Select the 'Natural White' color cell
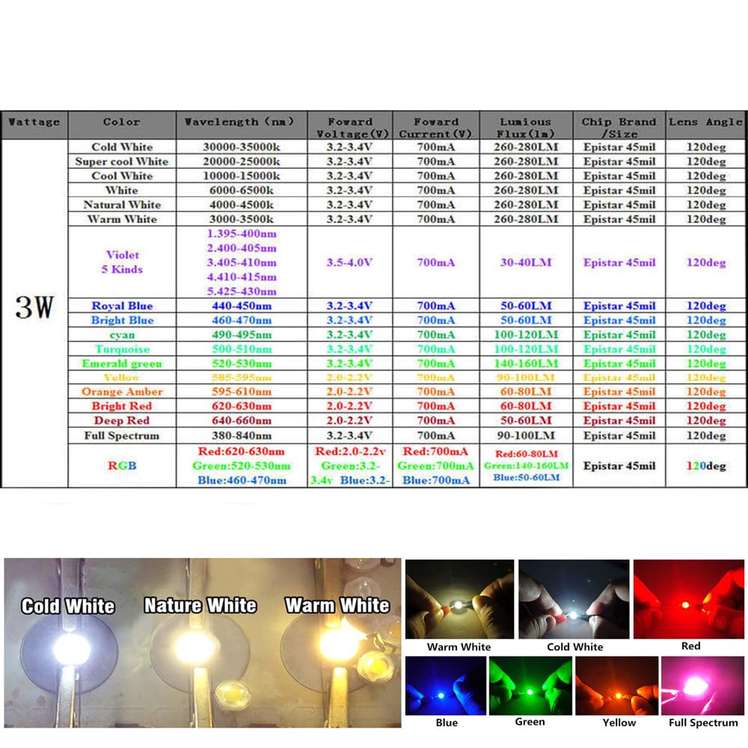Image resolution: width=748 pixels, height=748 pixels. point(122,205)
